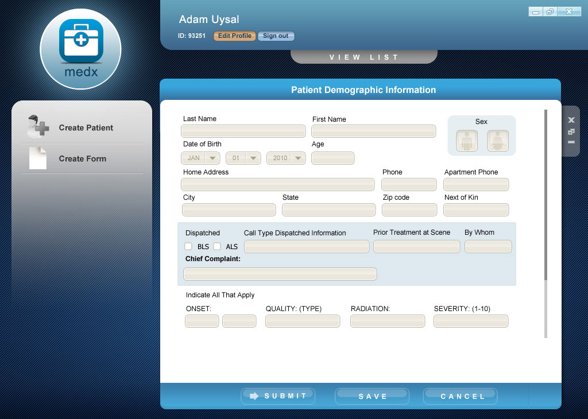Click the Sign out button
588x419 pixels.
pos(276,36)
